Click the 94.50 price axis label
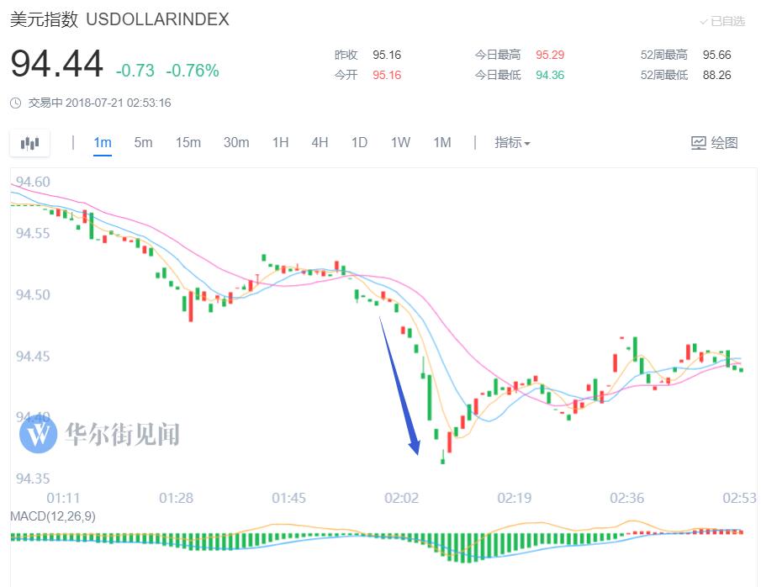Screen dimensions: 761x587 [x=33, y=295]
